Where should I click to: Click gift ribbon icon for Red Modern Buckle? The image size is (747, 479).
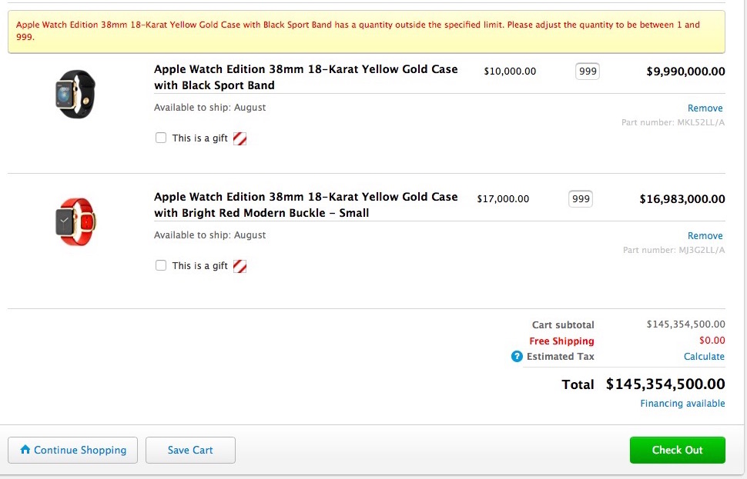pos(240,266)
